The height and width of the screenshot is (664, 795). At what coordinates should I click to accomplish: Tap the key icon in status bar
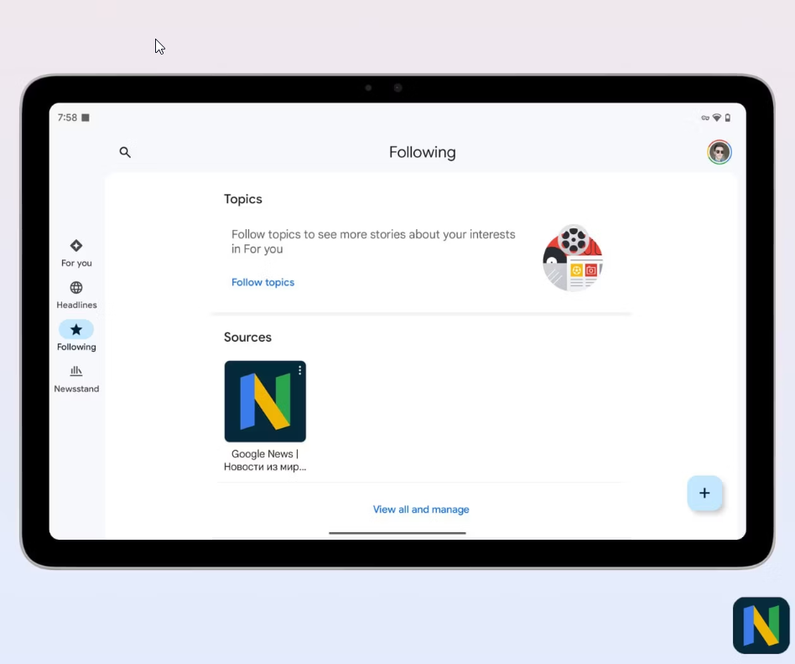pyautogui.click(x=705, y=118)
